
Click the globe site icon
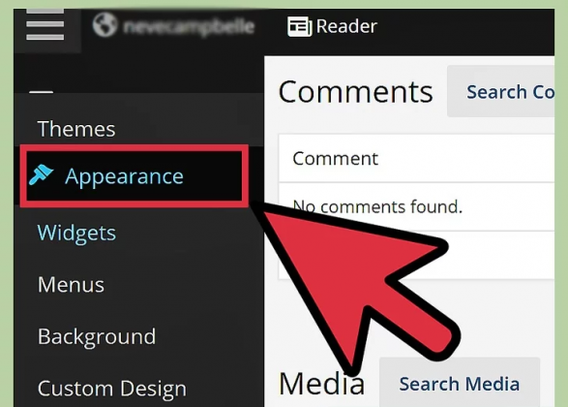point(105,24)
